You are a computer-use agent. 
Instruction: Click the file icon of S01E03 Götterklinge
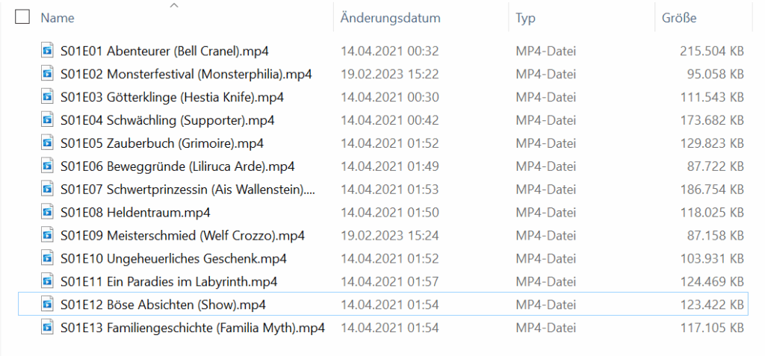point(47,97)
